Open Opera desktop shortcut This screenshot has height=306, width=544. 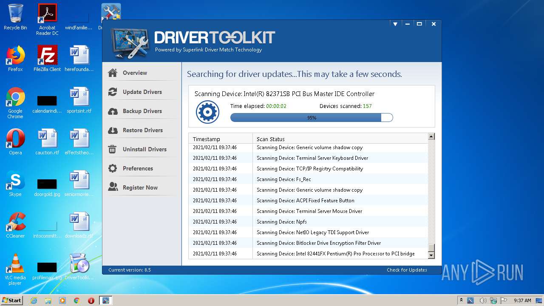15,142
